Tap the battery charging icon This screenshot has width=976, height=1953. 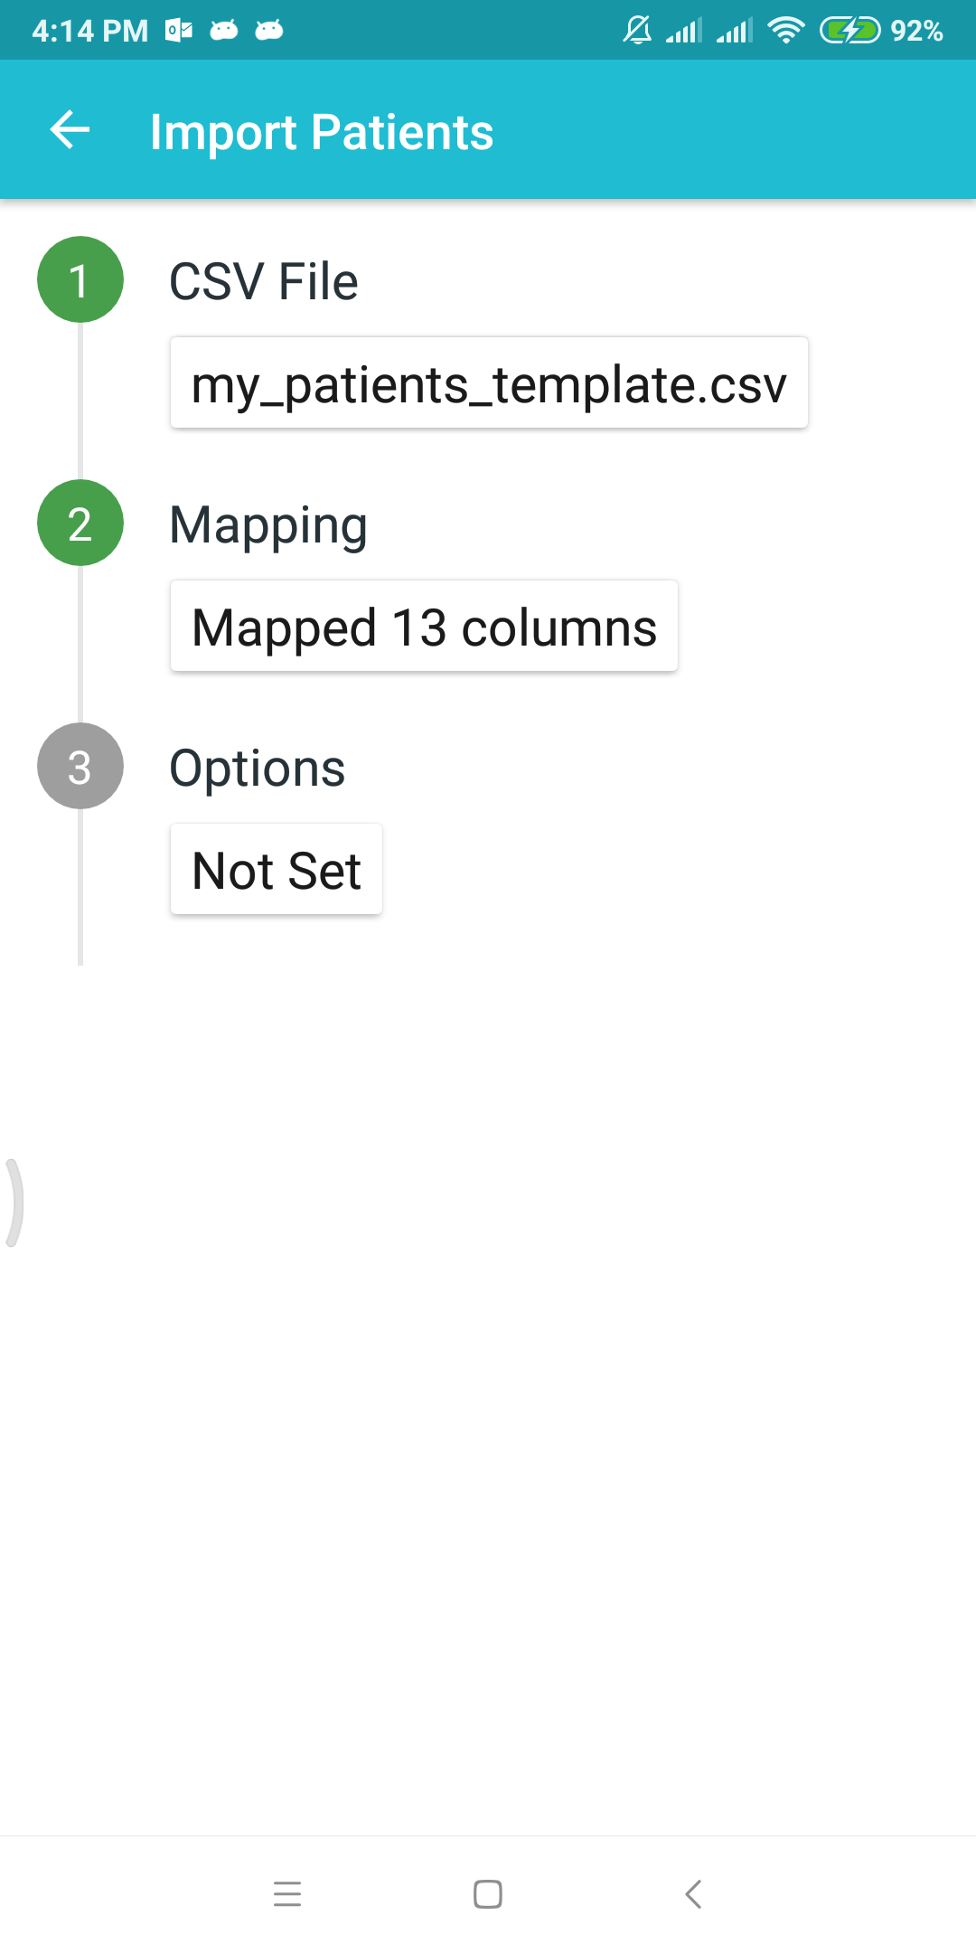(849, 31)
